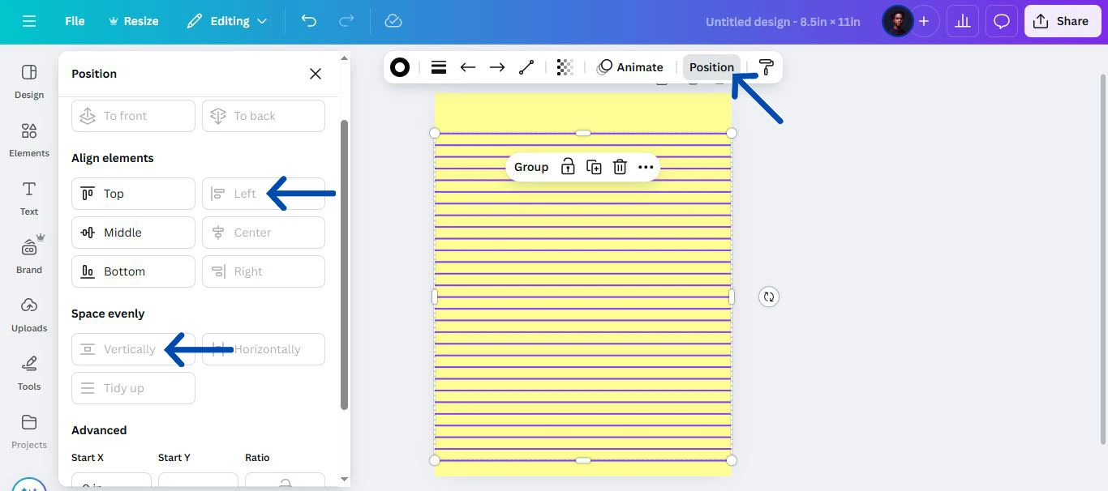Open the more options ellipsis menu

646,167
